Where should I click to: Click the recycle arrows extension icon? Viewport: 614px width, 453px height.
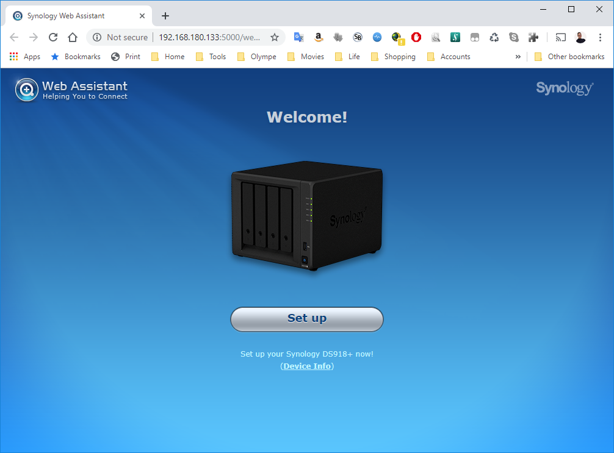(x=494, y=37)
